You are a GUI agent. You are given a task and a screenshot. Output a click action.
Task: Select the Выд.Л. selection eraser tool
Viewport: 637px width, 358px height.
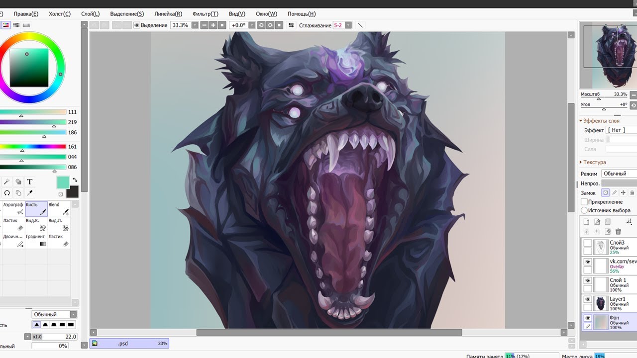tap(59, 225)
